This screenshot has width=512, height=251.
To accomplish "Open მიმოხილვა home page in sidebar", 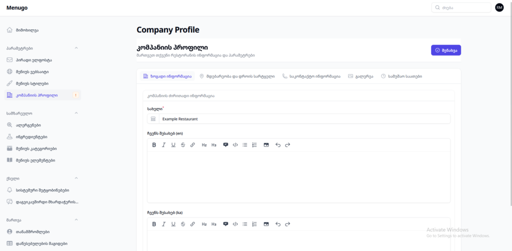I will point(27,30).
